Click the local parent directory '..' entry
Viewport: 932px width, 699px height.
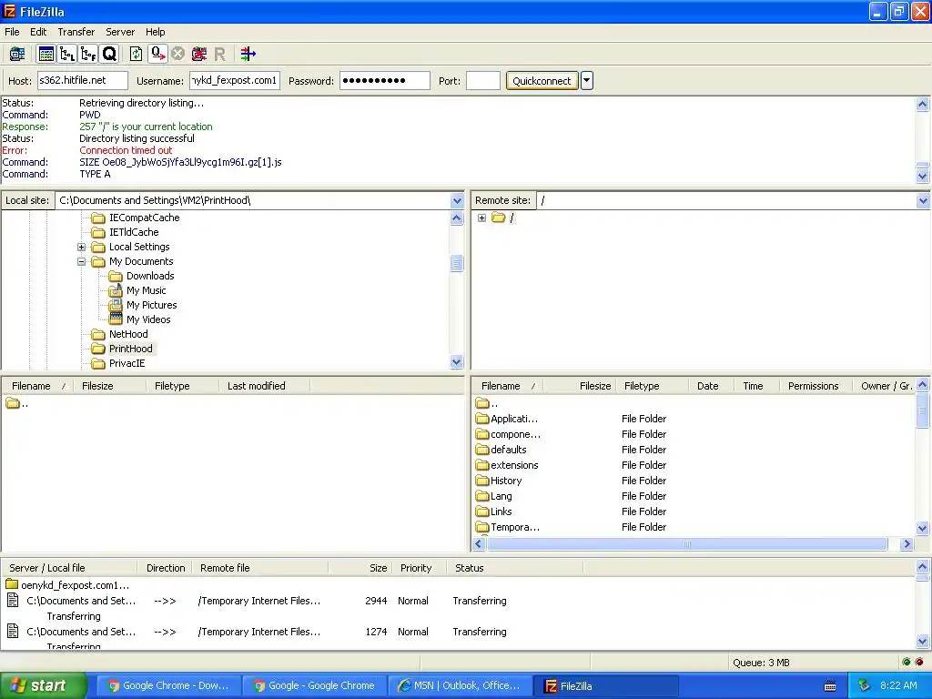pyautogui.click(x=16, y=403)
